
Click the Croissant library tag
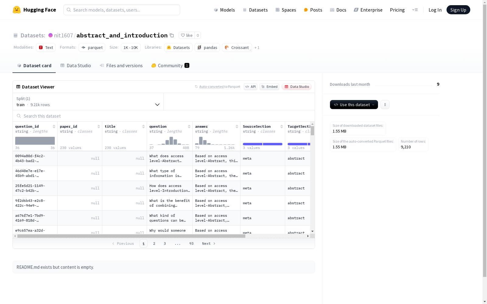point(237,47)
